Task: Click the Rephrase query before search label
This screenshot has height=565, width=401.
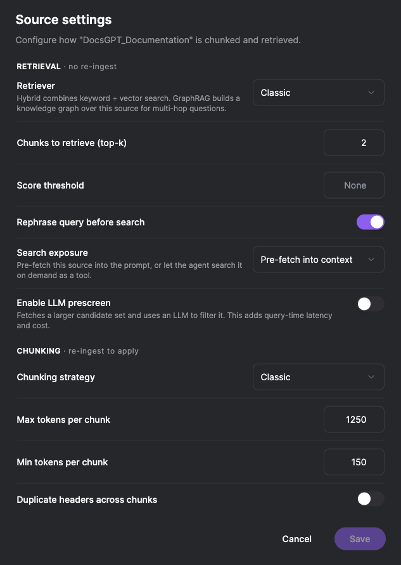Action: pos(80,222)
